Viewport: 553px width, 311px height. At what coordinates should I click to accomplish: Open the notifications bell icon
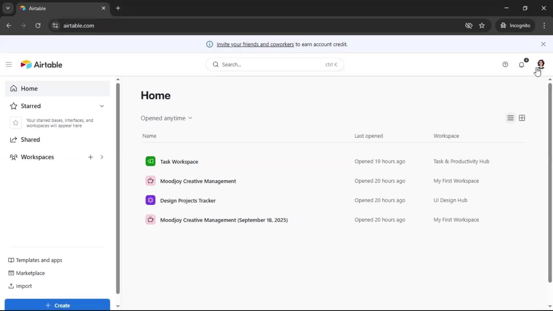(521, 65)
